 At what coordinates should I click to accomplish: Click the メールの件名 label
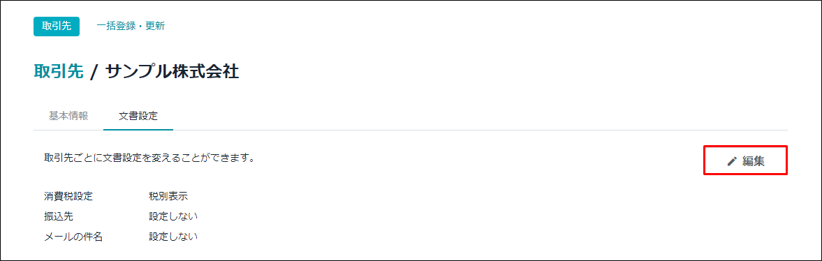tap(73, 237)
